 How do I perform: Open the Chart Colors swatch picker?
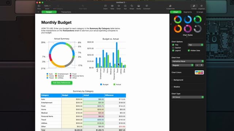click(199, 72)
